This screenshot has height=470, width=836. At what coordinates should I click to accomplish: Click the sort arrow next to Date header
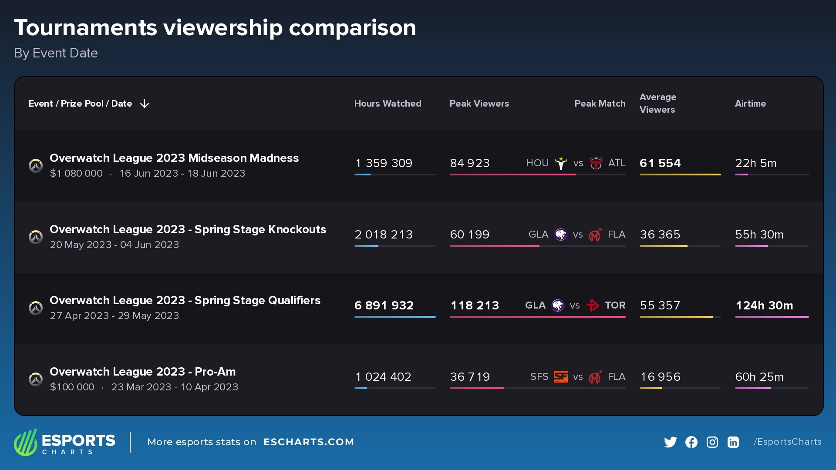click(x=145, y=104)
